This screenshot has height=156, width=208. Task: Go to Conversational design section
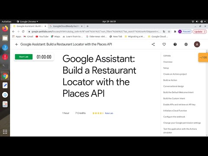[173, 86]
